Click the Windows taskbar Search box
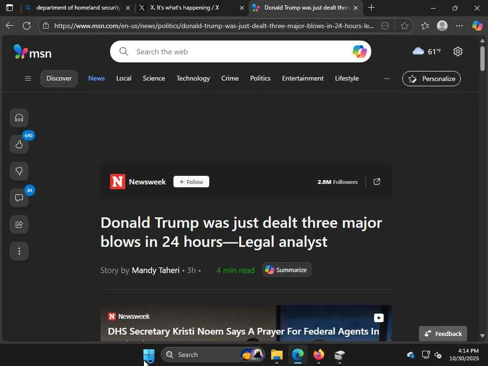This screenshot has height=366, width=488. [213, 355]
